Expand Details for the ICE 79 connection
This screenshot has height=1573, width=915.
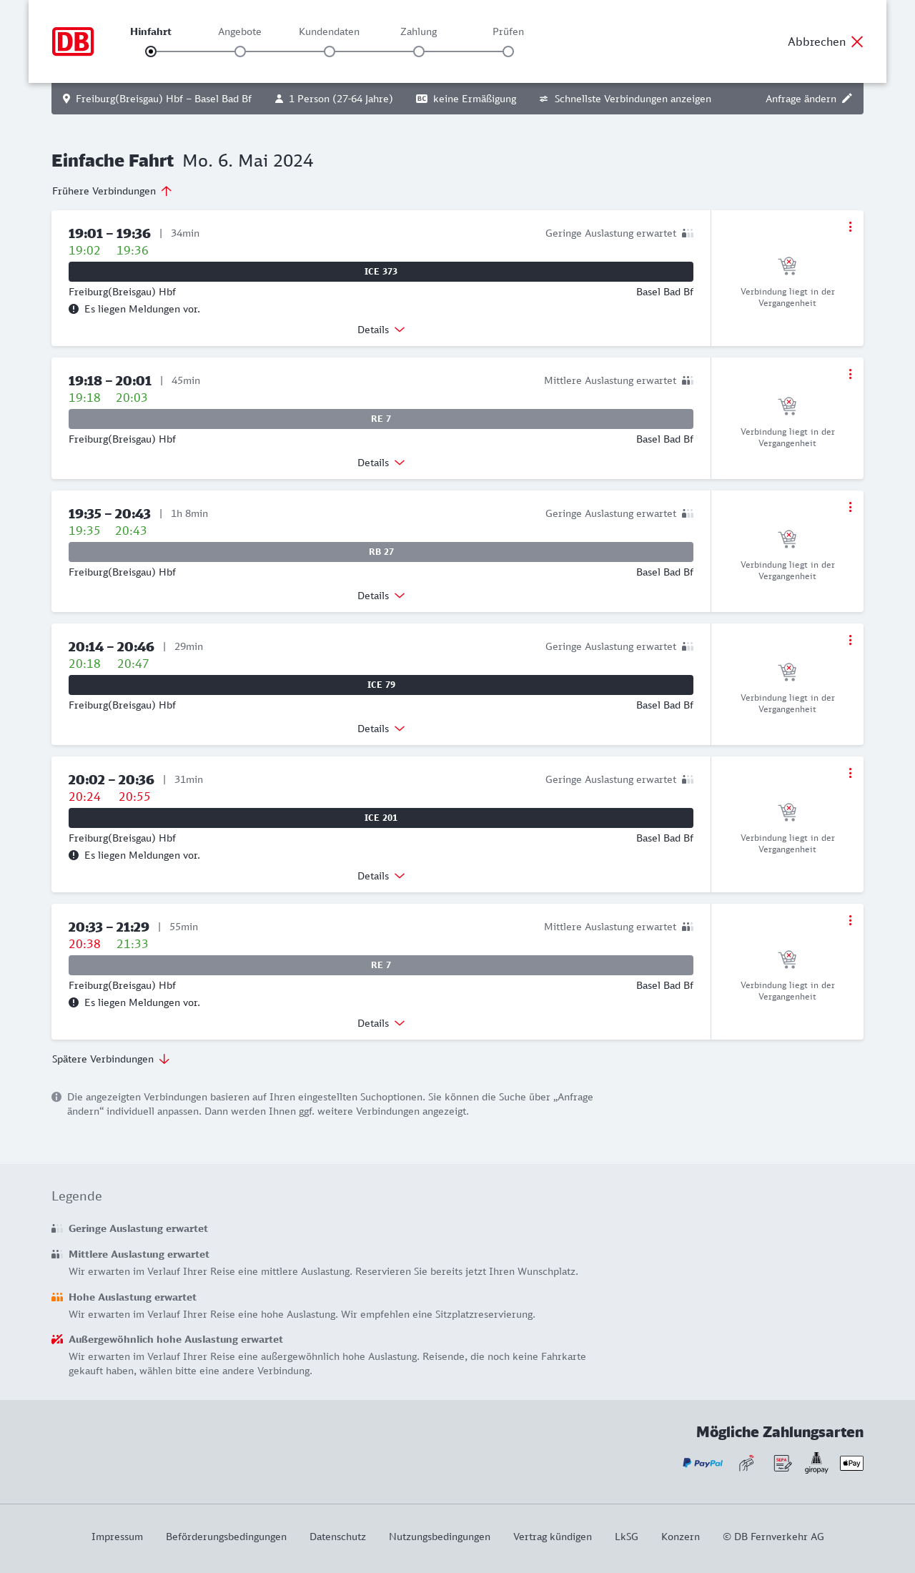point(381,729)
